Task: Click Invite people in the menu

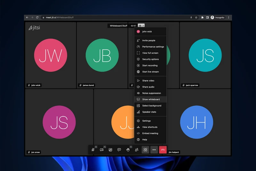Action: [x=148, y=40]
